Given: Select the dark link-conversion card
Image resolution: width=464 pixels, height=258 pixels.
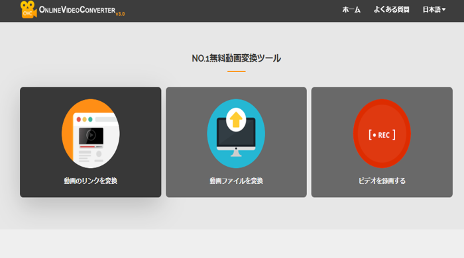Looking at the screenshot, I should coord(91,142).
